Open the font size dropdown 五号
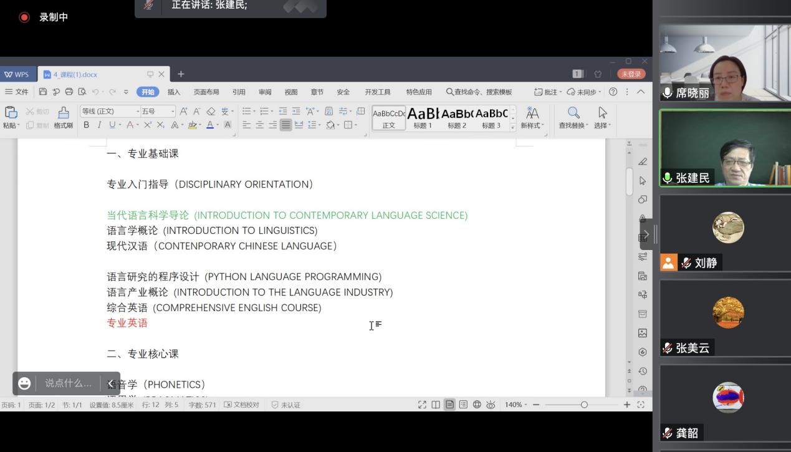The image size is (791, 452). pyautogui.click(x=158, y=111)
